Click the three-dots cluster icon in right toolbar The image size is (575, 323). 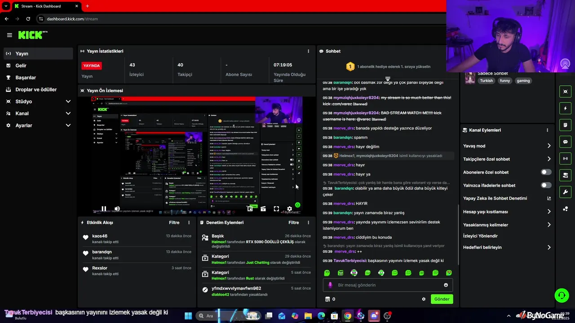(565, 209)
